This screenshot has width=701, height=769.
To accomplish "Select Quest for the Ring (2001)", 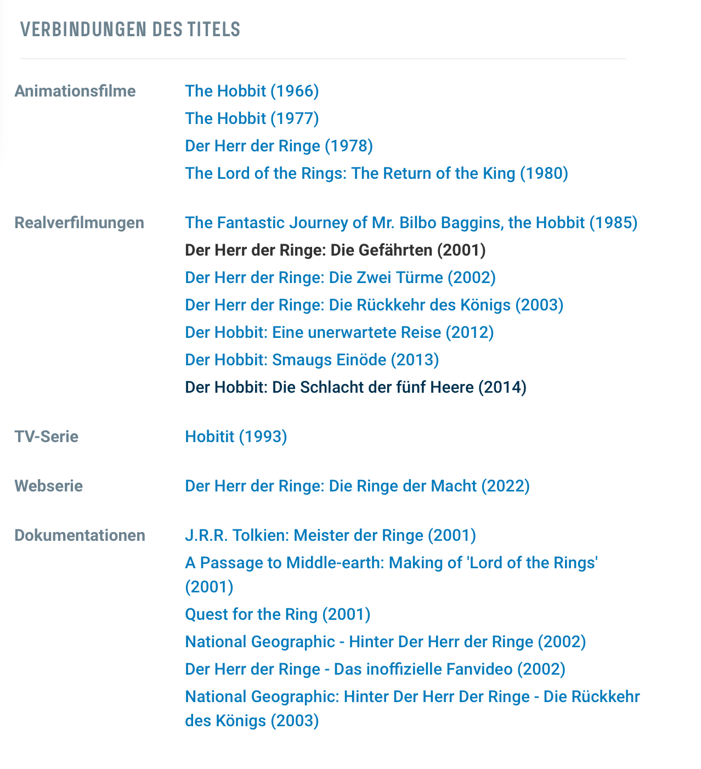I will click(278, 614).
